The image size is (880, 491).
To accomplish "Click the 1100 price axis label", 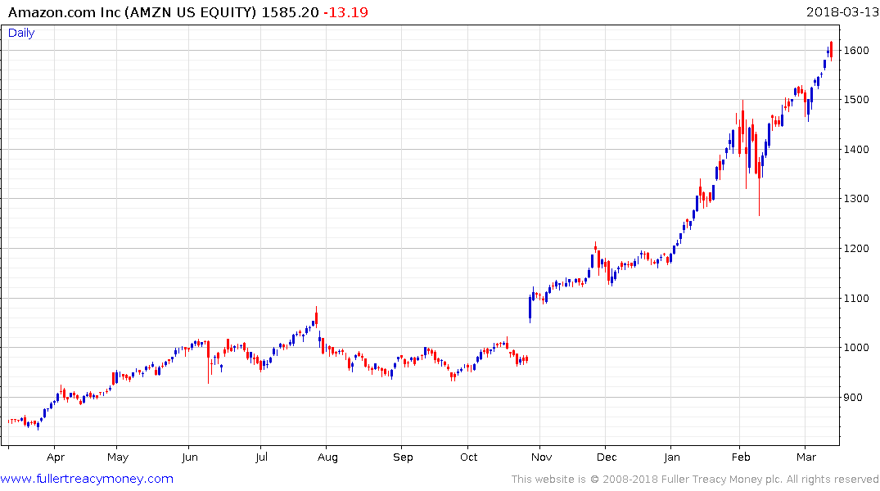I will (x=856, y=298).
